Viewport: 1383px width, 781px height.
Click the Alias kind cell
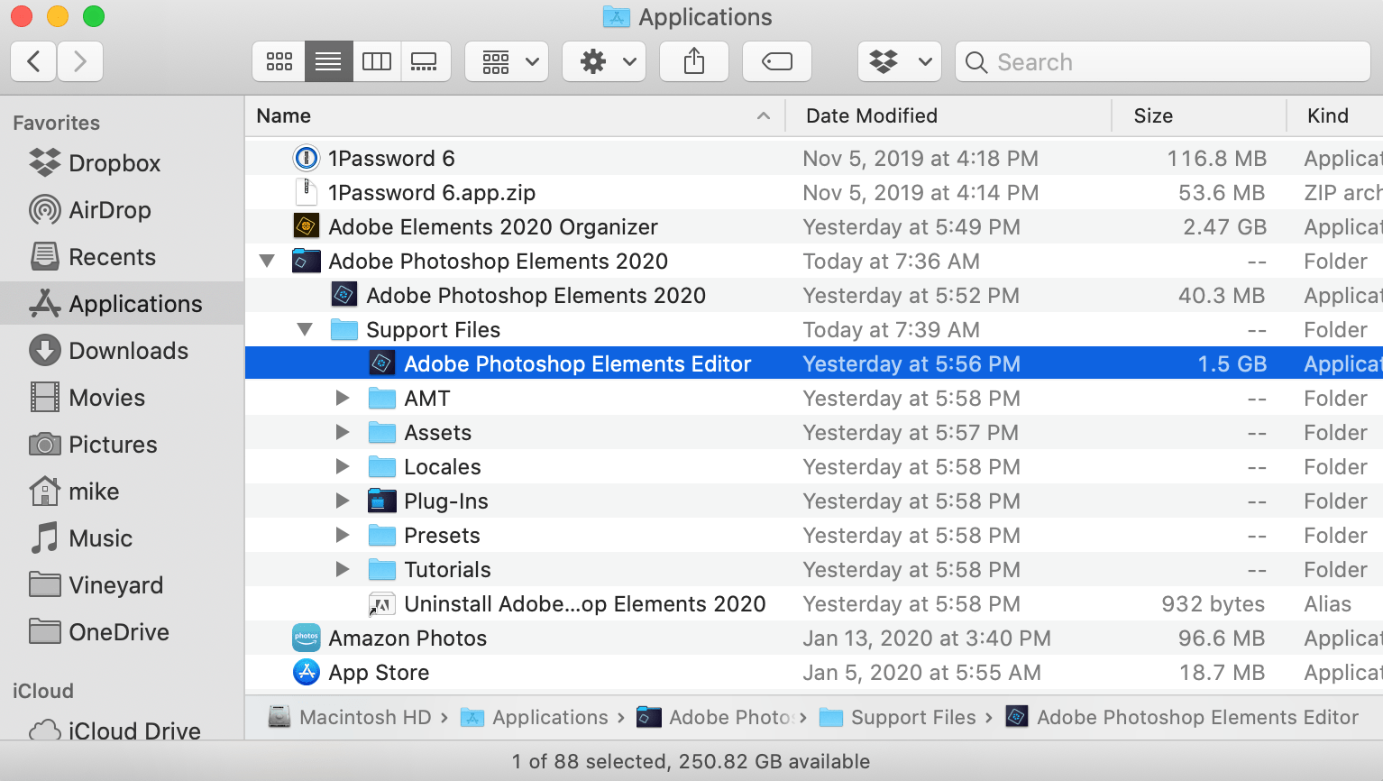pos(1328,604)
